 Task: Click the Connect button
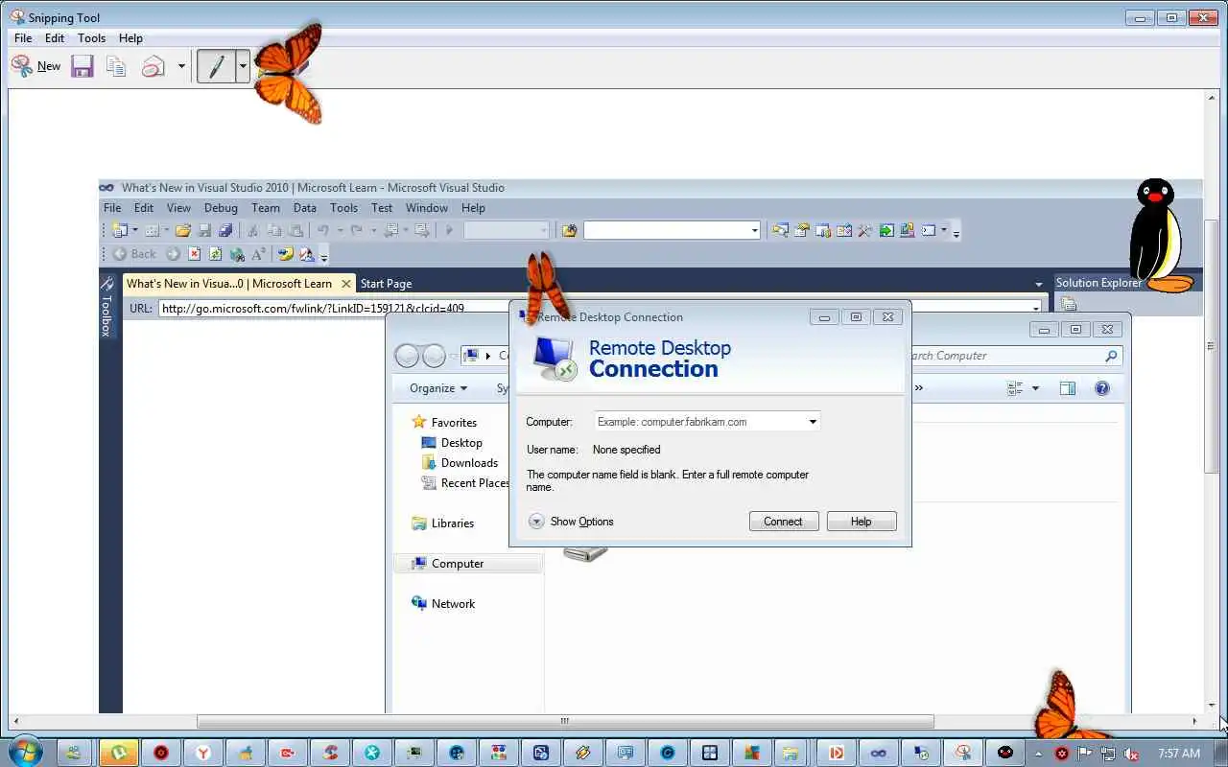[783, 522]
